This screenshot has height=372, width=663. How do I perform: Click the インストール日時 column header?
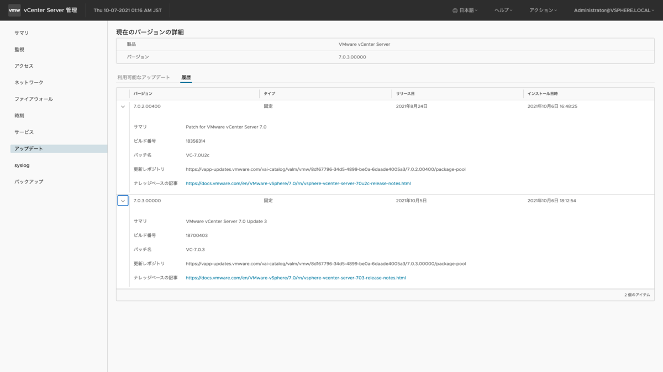543,94
